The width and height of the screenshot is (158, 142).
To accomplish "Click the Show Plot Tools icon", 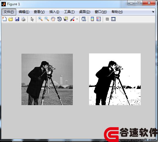I will pos(113,19).
